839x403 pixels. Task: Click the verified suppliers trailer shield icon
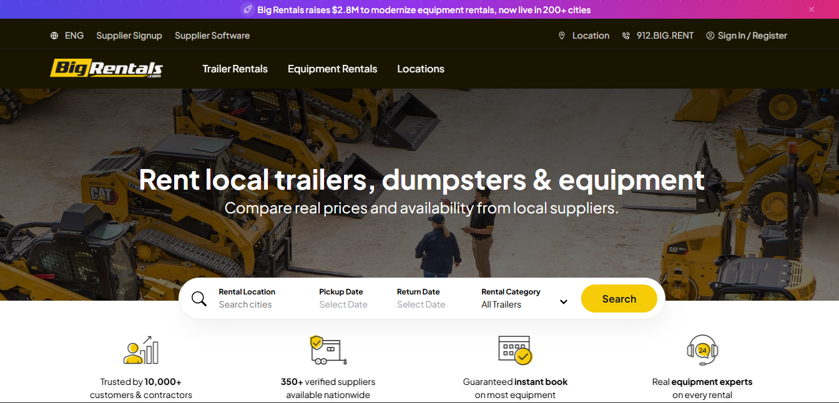click(328, 350)
